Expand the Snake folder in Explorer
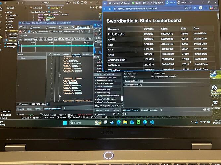Viewport: 221px width, 165px height. pos(9,27)
